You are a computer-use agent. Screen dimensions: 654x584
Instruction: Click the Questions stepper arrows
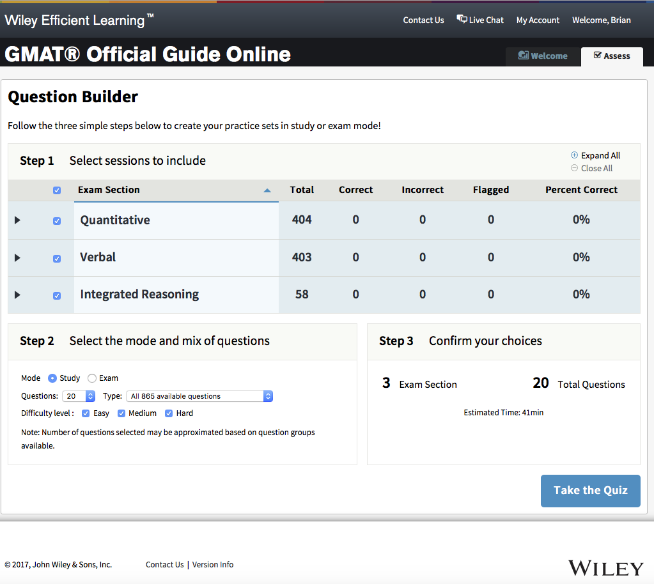pyautogui.click(x=90, y=396)
